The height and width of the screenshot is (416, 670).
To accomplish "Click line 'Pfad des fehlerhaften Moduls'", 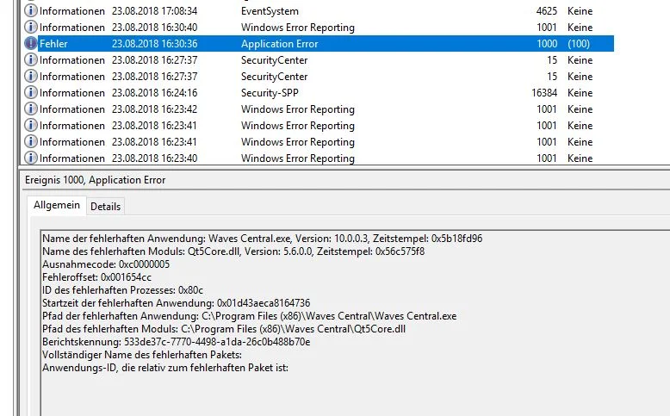I will [224, 329].
